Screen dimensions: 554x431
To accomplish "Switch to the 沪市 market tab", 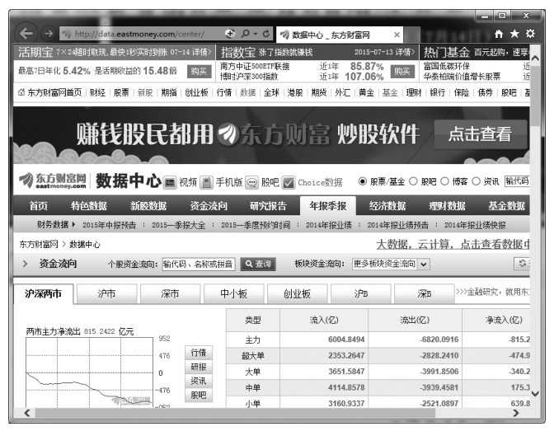I will tap(106, 293).
